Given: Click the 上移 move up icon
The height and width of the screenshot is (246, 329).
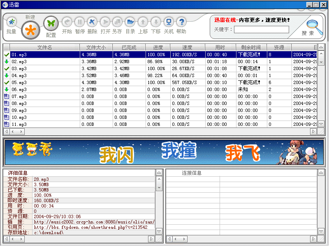Looking at the screenshot, I should 143,22.
